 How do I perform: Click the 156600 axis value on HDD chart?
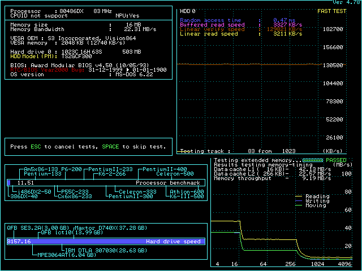[x=333, y=47]
